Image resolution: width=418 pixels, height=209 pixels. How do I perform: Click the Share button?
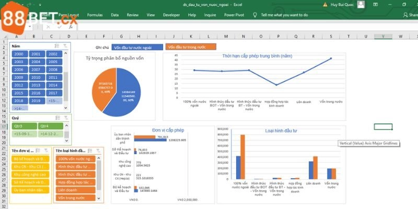pos(410,15)
